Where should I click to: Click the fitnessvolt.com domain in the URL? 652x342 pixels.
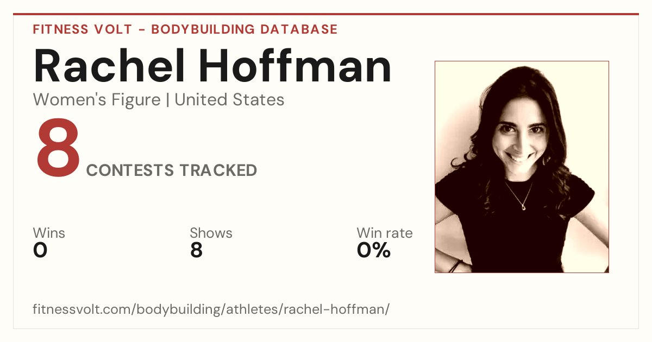point(82,309)
